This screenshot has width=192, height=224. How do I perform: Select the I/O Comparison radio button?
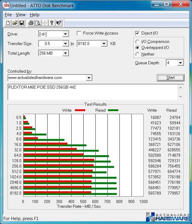[138, 42]
